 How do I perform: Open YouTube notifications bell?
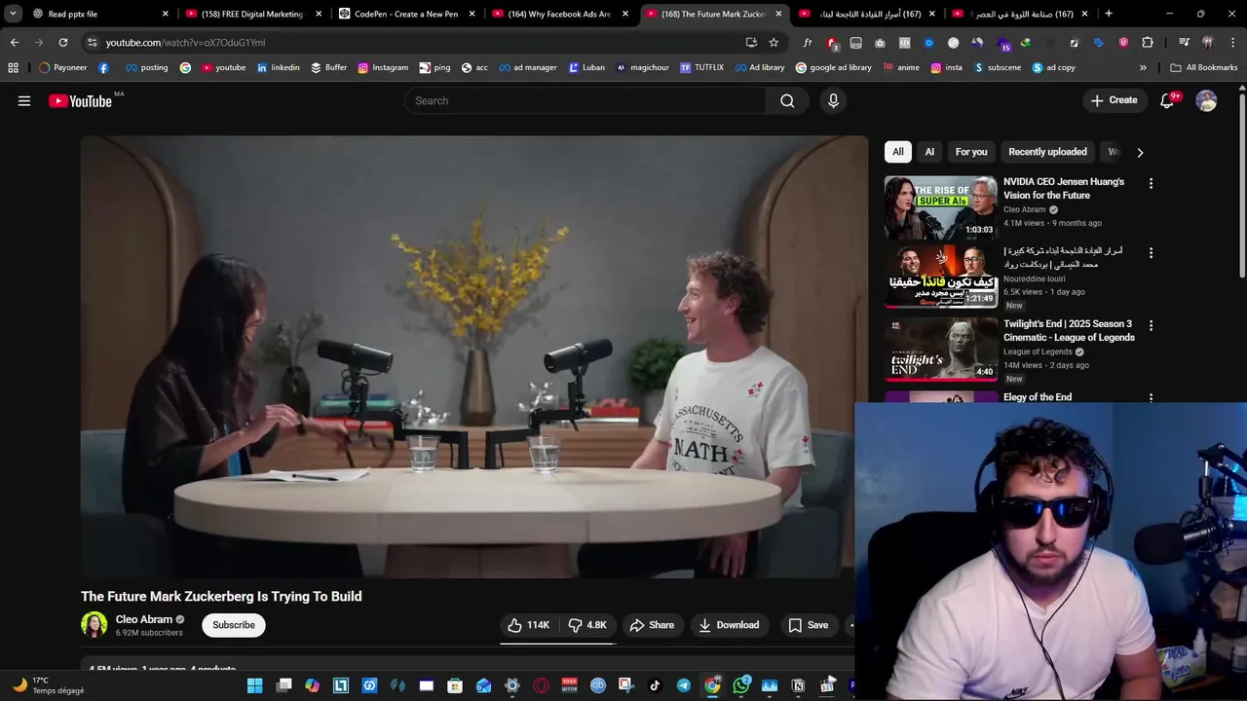coord(1167,100)
